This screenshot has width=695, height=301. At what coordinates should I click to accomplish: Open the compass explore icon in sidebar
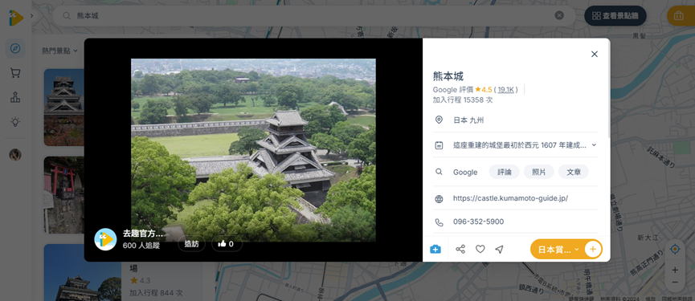point(15,48)
